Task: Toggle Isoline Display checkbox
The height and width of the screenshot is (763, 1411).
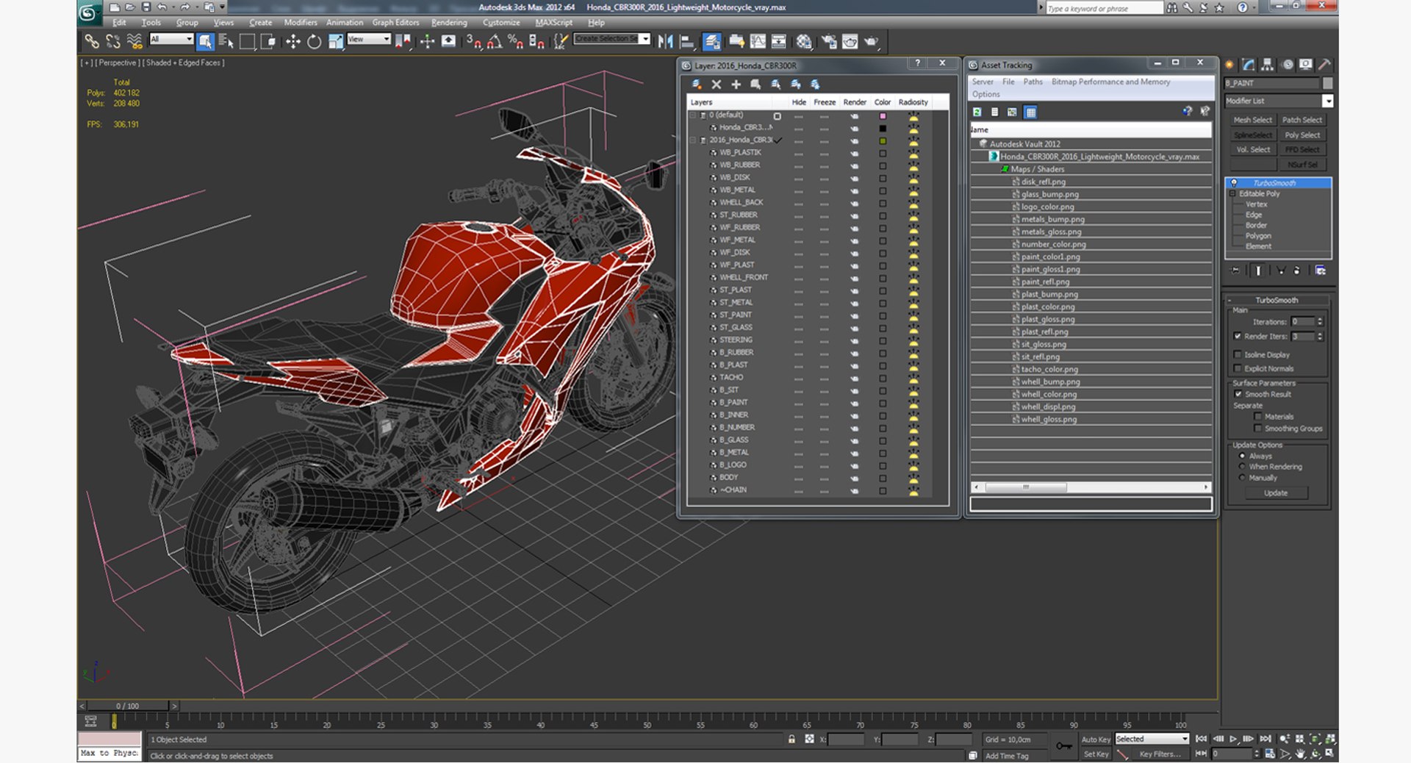Action: point(1238,354)
